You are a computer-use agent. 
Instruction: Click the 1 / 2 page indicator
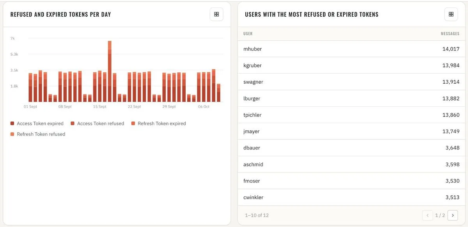(x=440, y=215)
